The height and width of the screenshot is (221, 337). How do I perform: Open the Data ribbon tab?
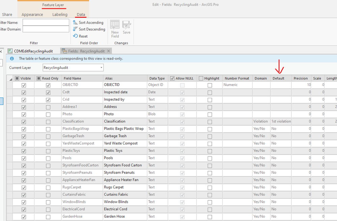[81, 15]
